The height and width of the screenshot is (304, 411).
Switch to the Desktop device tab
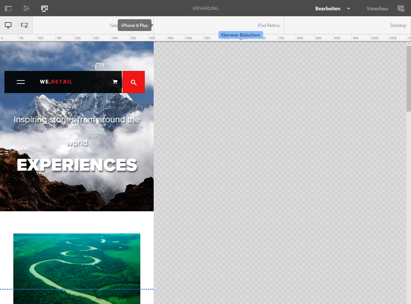(398, 25)
